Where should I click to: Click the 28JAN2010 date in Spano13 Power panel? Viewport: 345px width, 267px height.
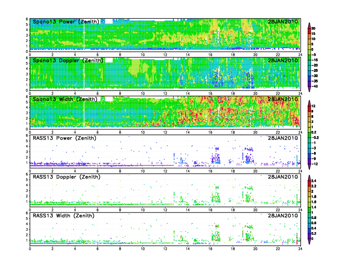[283, 21]
